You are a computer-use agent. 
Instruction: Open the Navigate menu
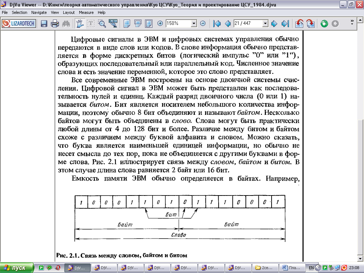[39, 12]
